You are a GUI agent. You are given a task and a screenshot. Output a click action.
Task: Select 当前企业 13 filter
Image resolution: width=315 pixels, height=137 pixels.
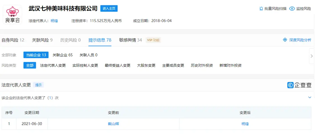pyautogui.click(x=36, y=55)
